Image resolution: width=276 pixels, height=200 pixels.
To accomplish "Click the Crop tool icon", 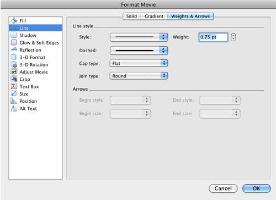I will [x=14, y=79].
